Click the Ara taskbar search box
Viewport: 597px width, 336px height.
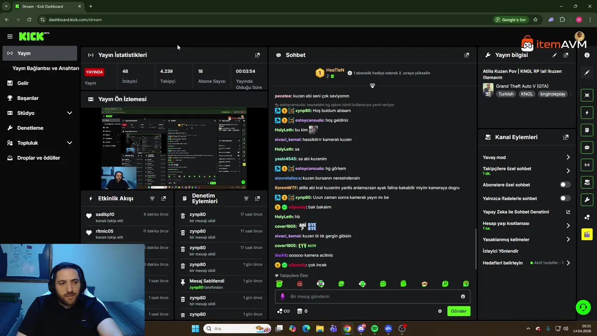237,329
